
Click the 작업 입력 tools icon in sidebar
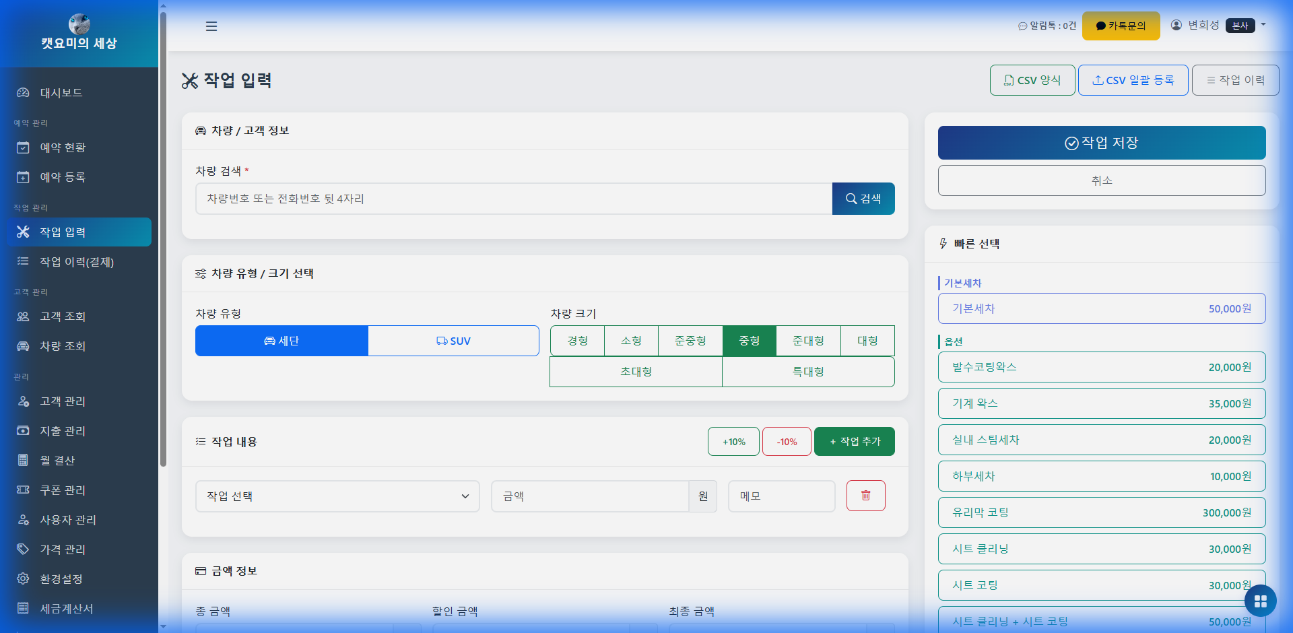click(23, 232)
